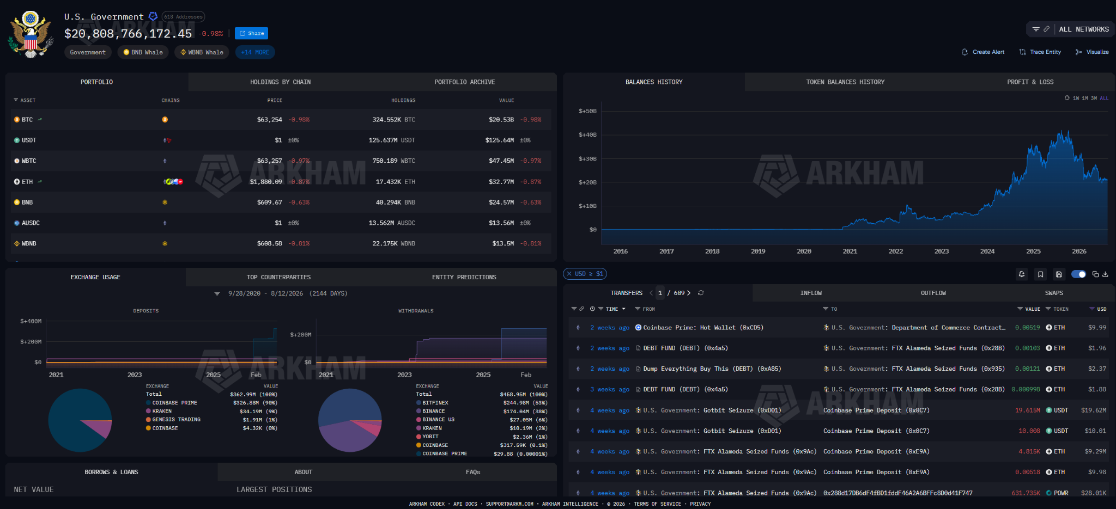Click the Bitfinex legend color dot in withdrawals
Screen dimensions: 1116x509
coord(418,403)
